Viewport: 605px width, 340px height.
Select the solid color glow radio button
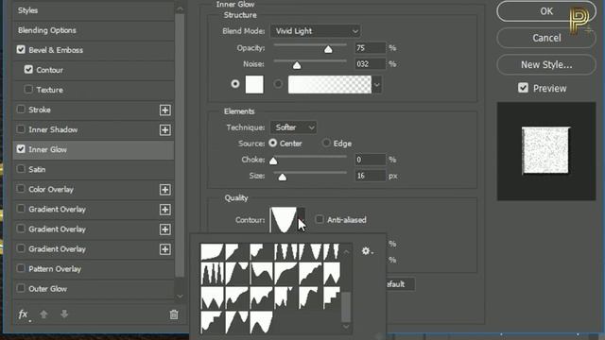(x=235, y=84)
